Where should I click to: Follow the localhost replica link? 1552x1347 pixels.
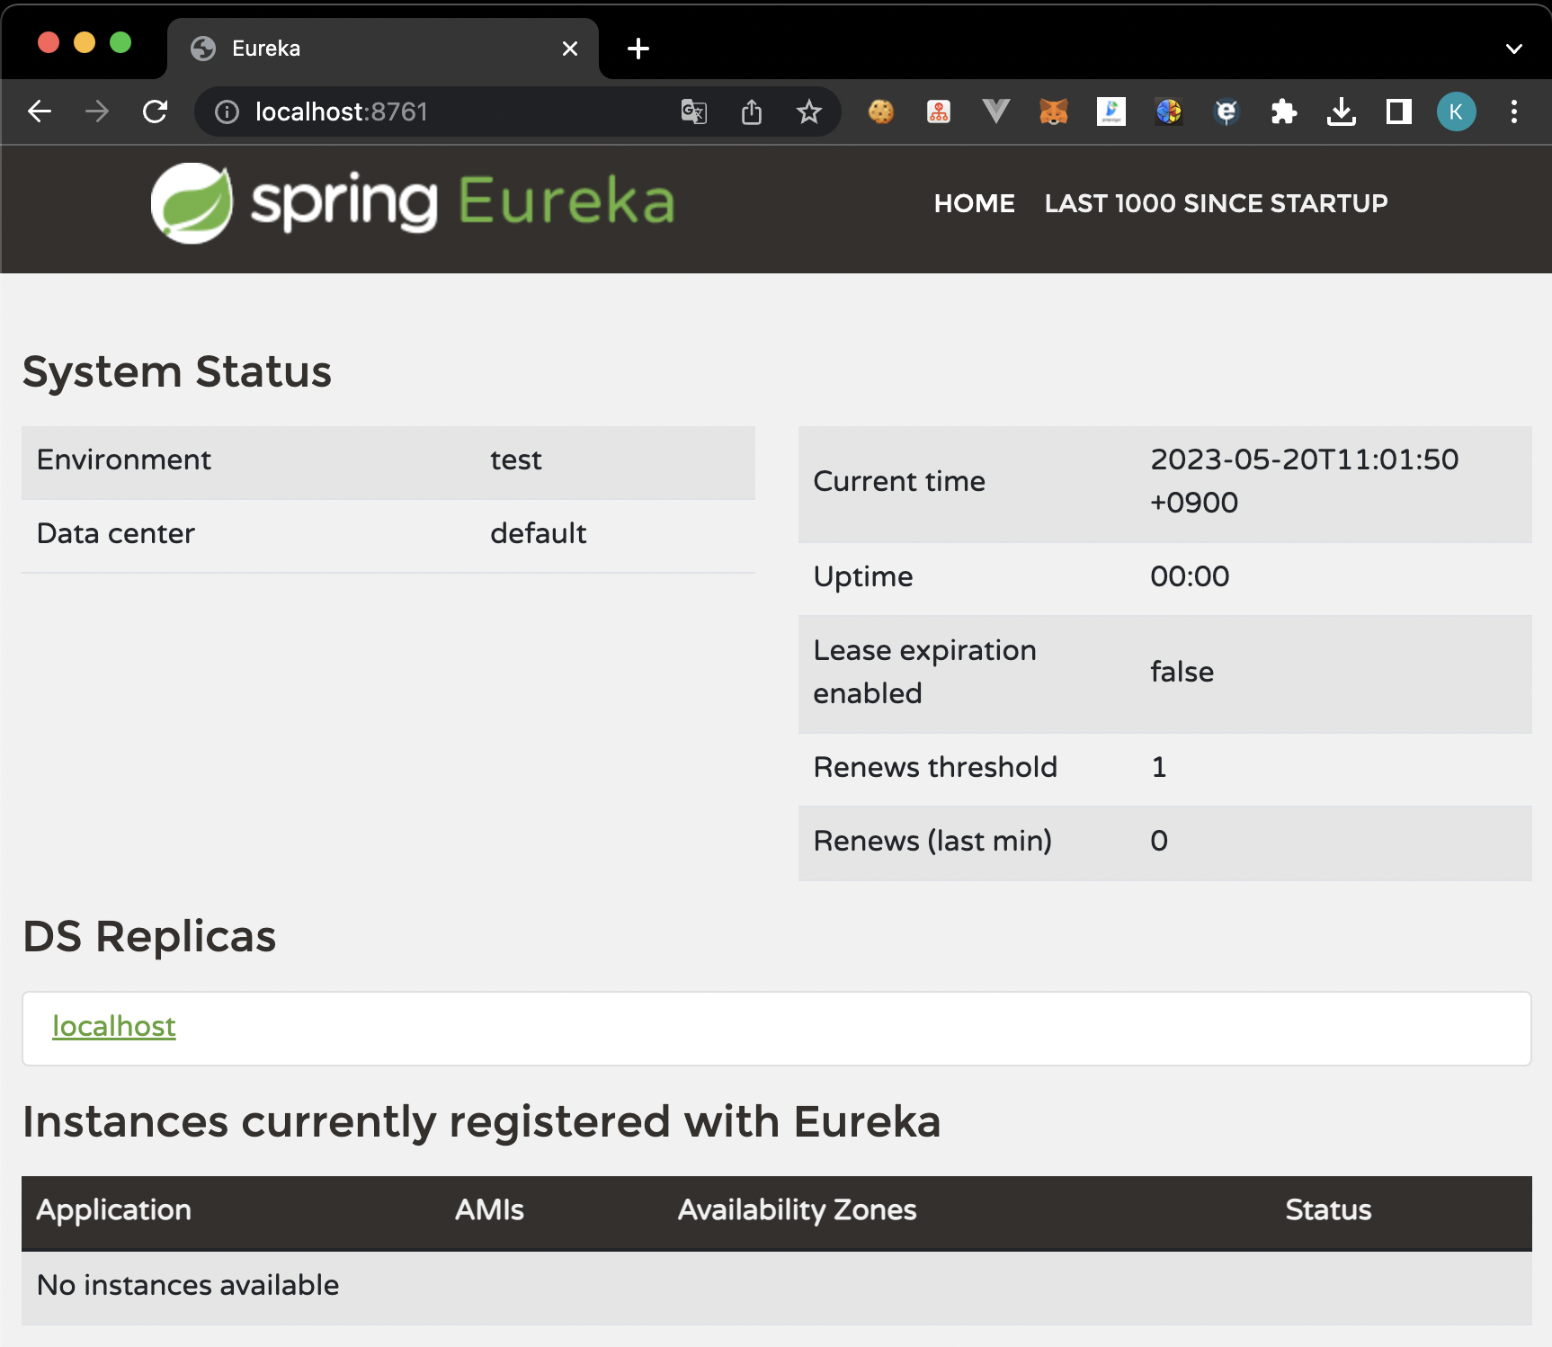coord(114,1026)
